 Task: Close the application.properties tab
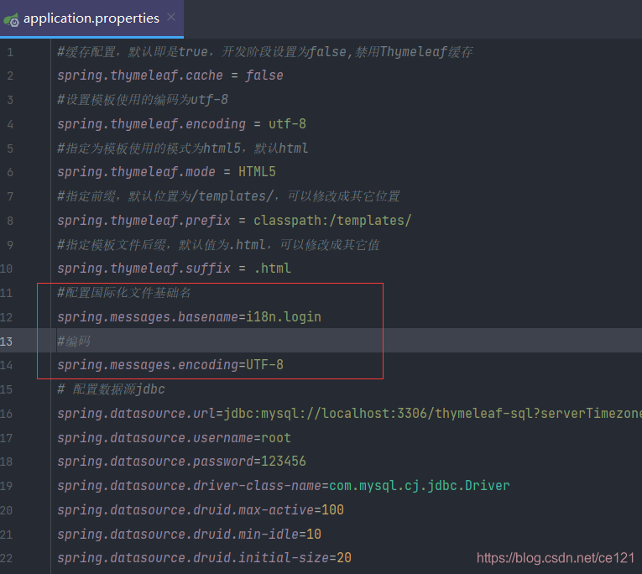point(171,17)
